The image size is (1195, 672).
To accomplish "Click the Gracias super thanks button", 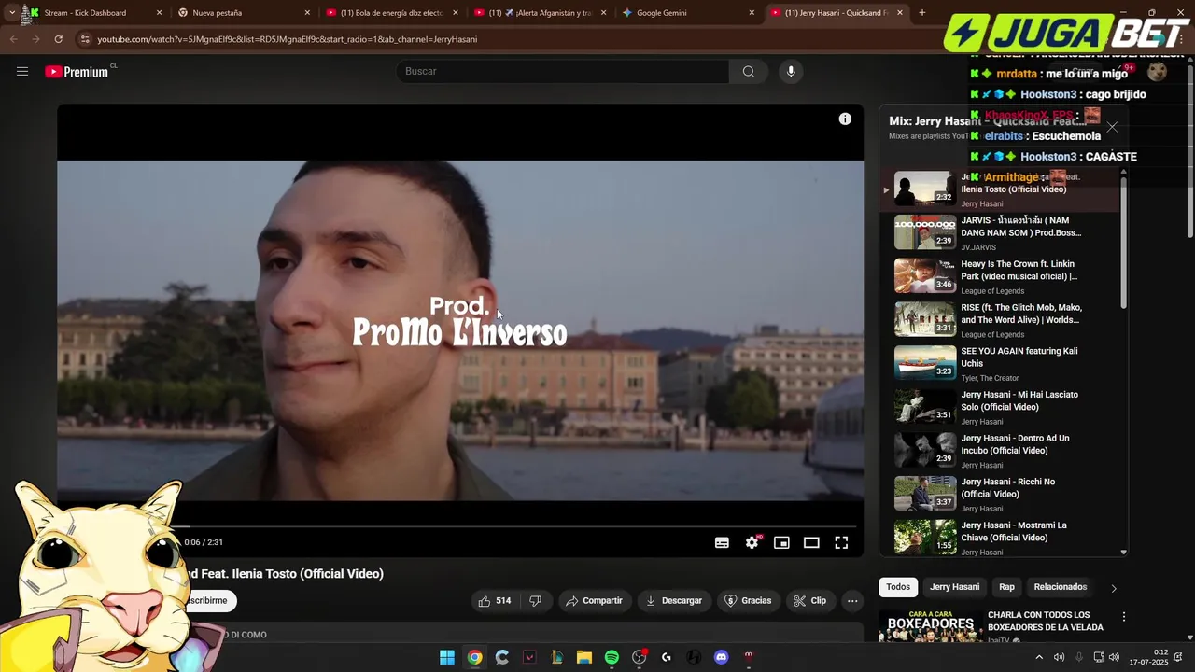I will pyautogui.click(x=749, y=601).
